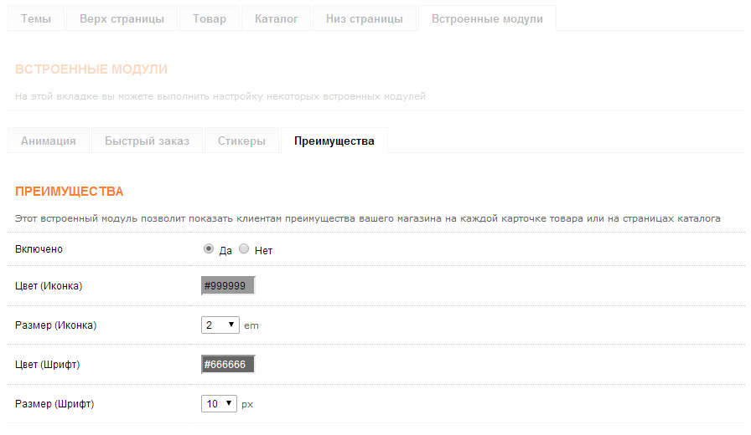Click the Цвет (Иконка) row label

tap(49, 286)
